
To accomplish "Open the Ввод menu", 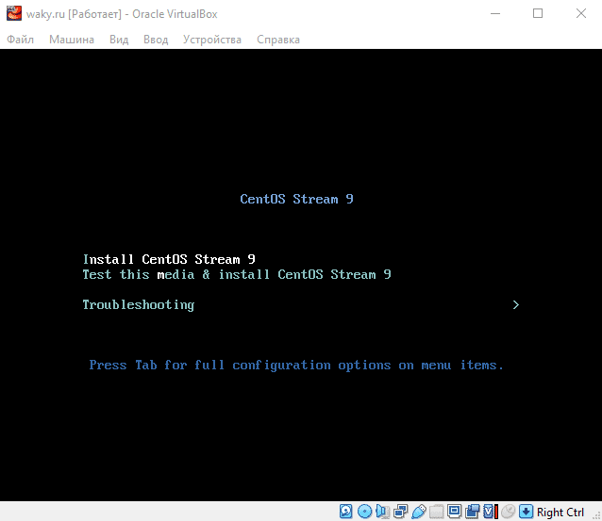I will pyautogui.click(x=156, y=40).
